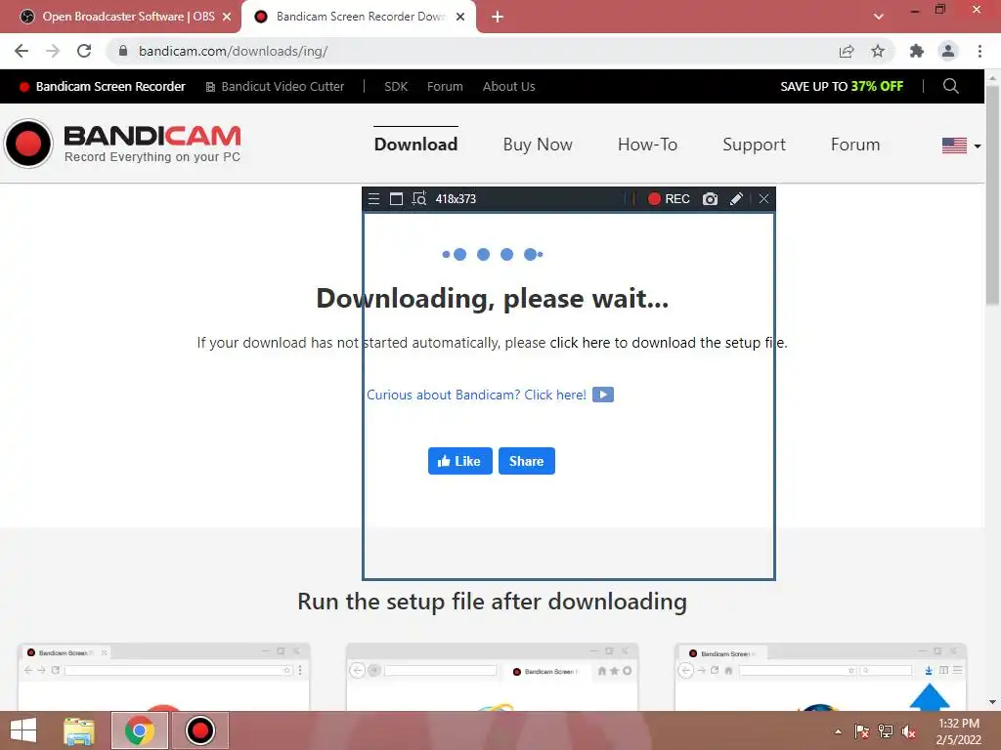Open network status tray icon
This screenshot has height=750, width=1001.
[886, 731]
